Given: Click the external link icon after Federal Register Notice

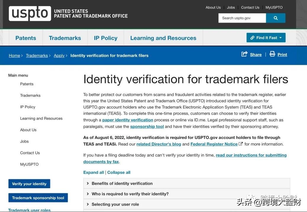Looking at the screenshot, I should [241, 144].
